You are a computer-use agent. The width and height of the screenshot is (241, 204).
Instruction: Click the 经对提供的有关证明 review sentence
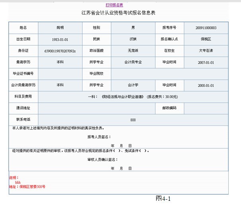pos(80,151)
